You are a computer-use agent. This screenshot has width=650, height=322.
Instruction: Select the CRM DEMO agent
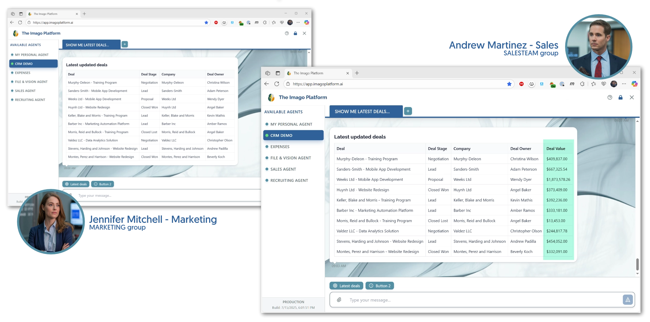[293, 135]
